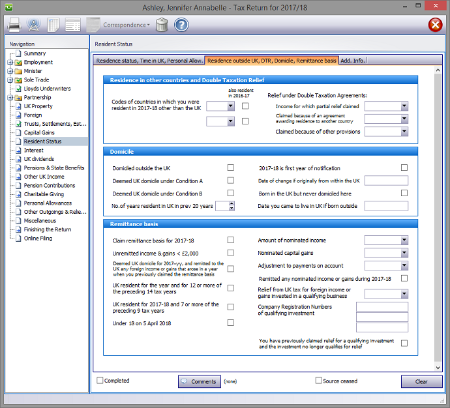Viewport: 450px width, 408px height.
Task: Click the trash bin toolbar icon
Action: click(162, 25)
